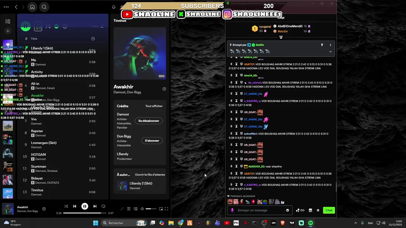This screenshot has height=228, width=406.
Task: Open the emoji picker in chat input
Action: (x=288, y=210)
